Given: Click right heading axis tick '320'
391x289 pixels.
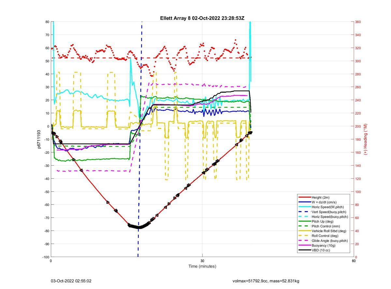Looking at the screenshot, I should (358, 48).
